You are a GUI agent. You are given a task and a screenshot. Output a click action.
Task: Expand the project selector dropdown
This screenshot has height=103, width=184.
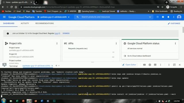pyautogui.click(x=69, y=17)
